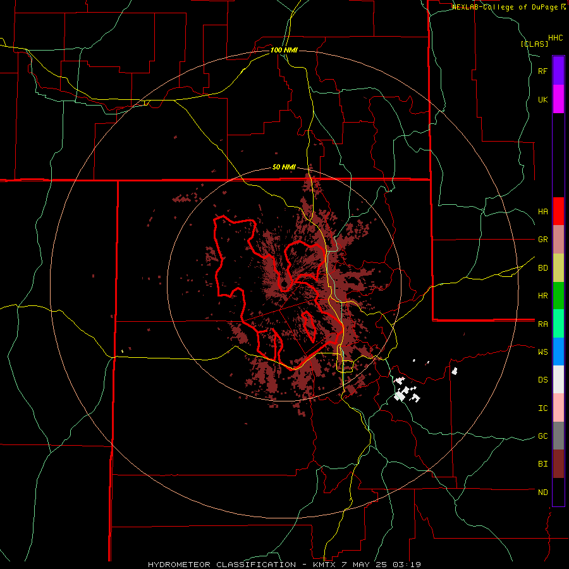Image resolution: width=569 pixels, height=569 pixels.
Task: Click the magenta UK color swatch
Action: 558,99
